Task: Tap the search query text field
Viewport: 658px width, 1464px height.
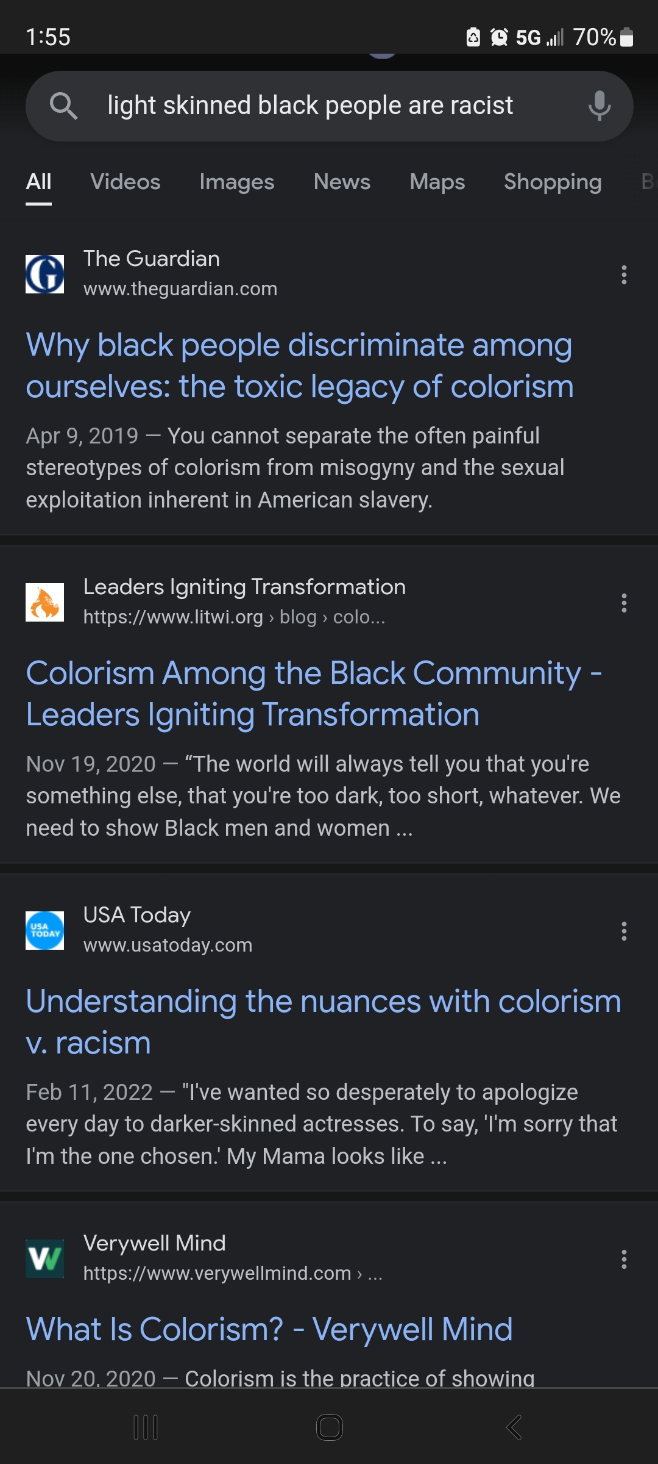Action: tap(310, 106)
